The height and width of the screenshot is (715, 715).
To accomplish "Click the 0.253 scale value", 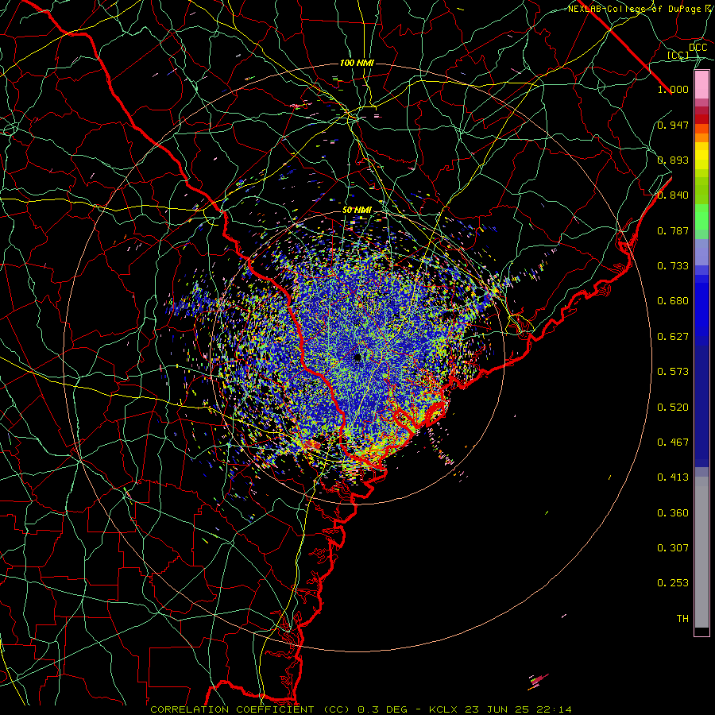I will (x=673, y=583).
